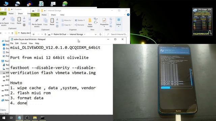Viewport: 216px width, 121px height.
Task: Click the line '1. wipe cache , data ,system, vendor'
Action: pos(53,88)
